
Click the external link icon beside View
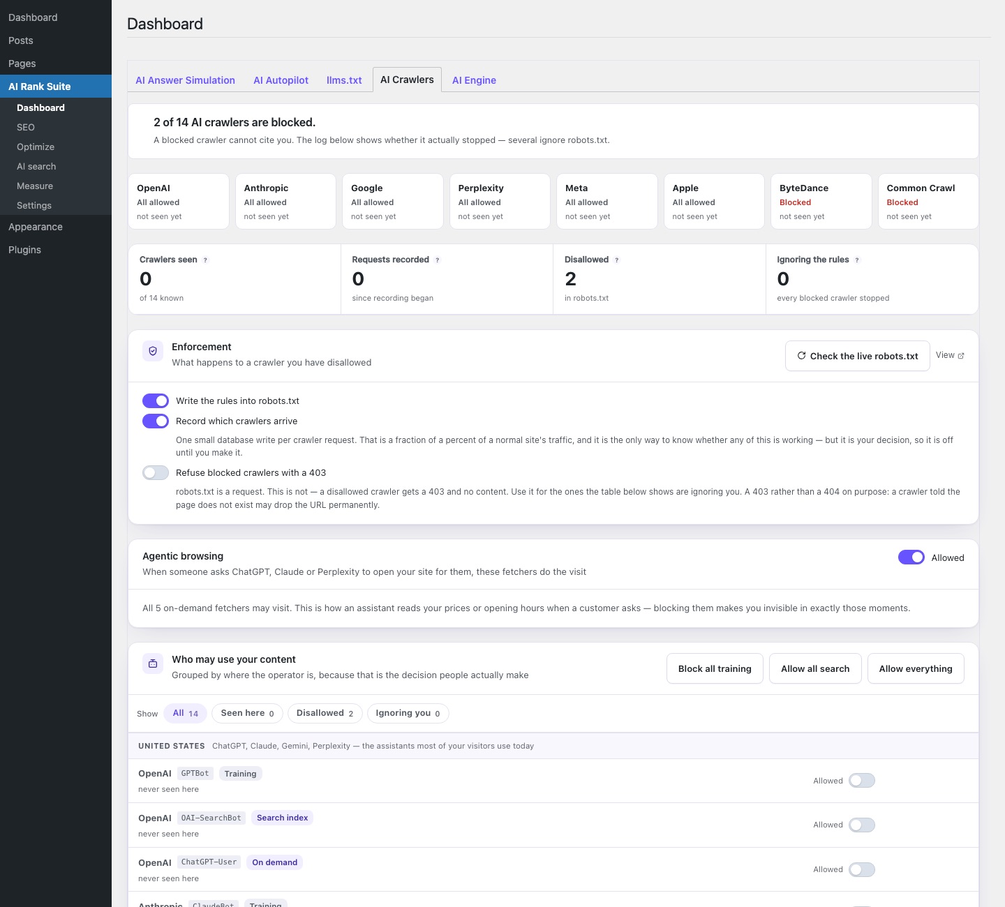tap(961, 356)
